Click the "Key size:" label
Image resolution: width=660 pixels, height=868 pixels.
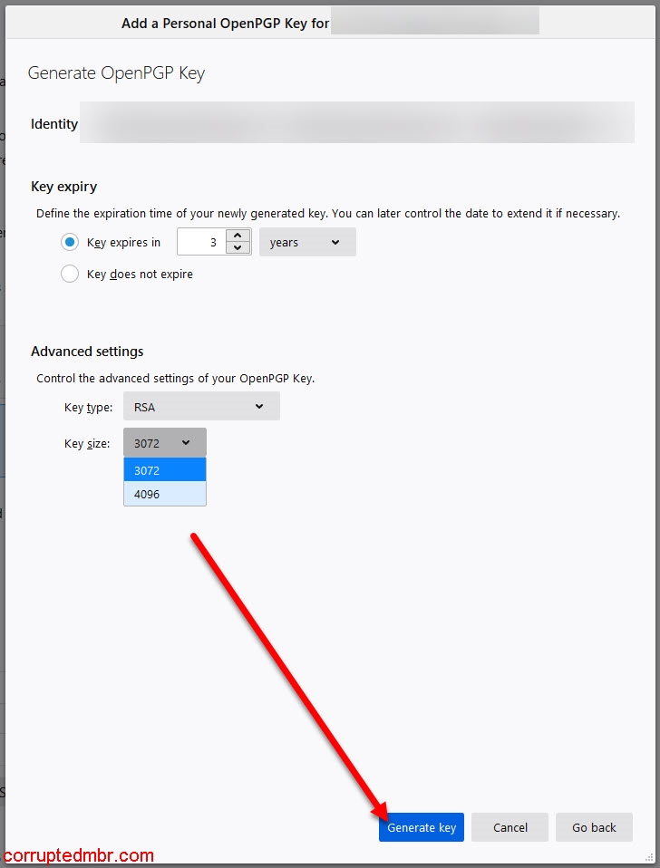[x=87, y=444]
